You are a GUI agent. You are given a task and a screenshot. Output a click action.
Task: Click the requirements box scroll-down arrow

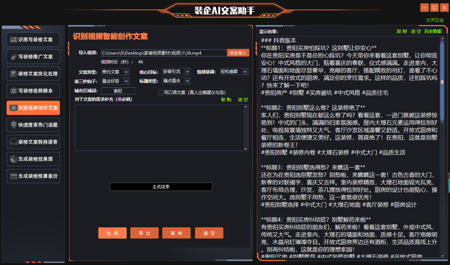246,149
